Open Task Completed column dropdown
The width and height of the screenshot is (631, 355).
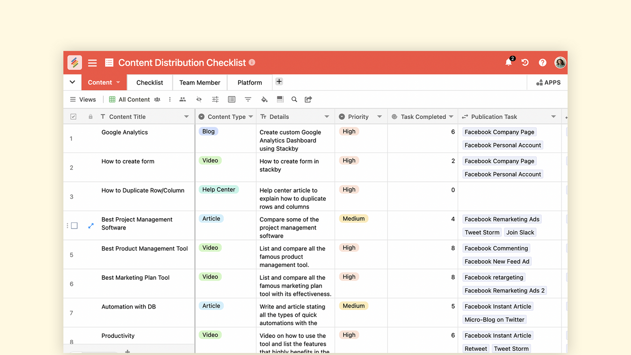(x=451, y=116)
